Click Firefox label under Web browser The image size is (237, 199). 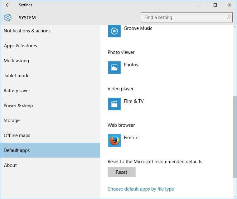tap(131, 138)
